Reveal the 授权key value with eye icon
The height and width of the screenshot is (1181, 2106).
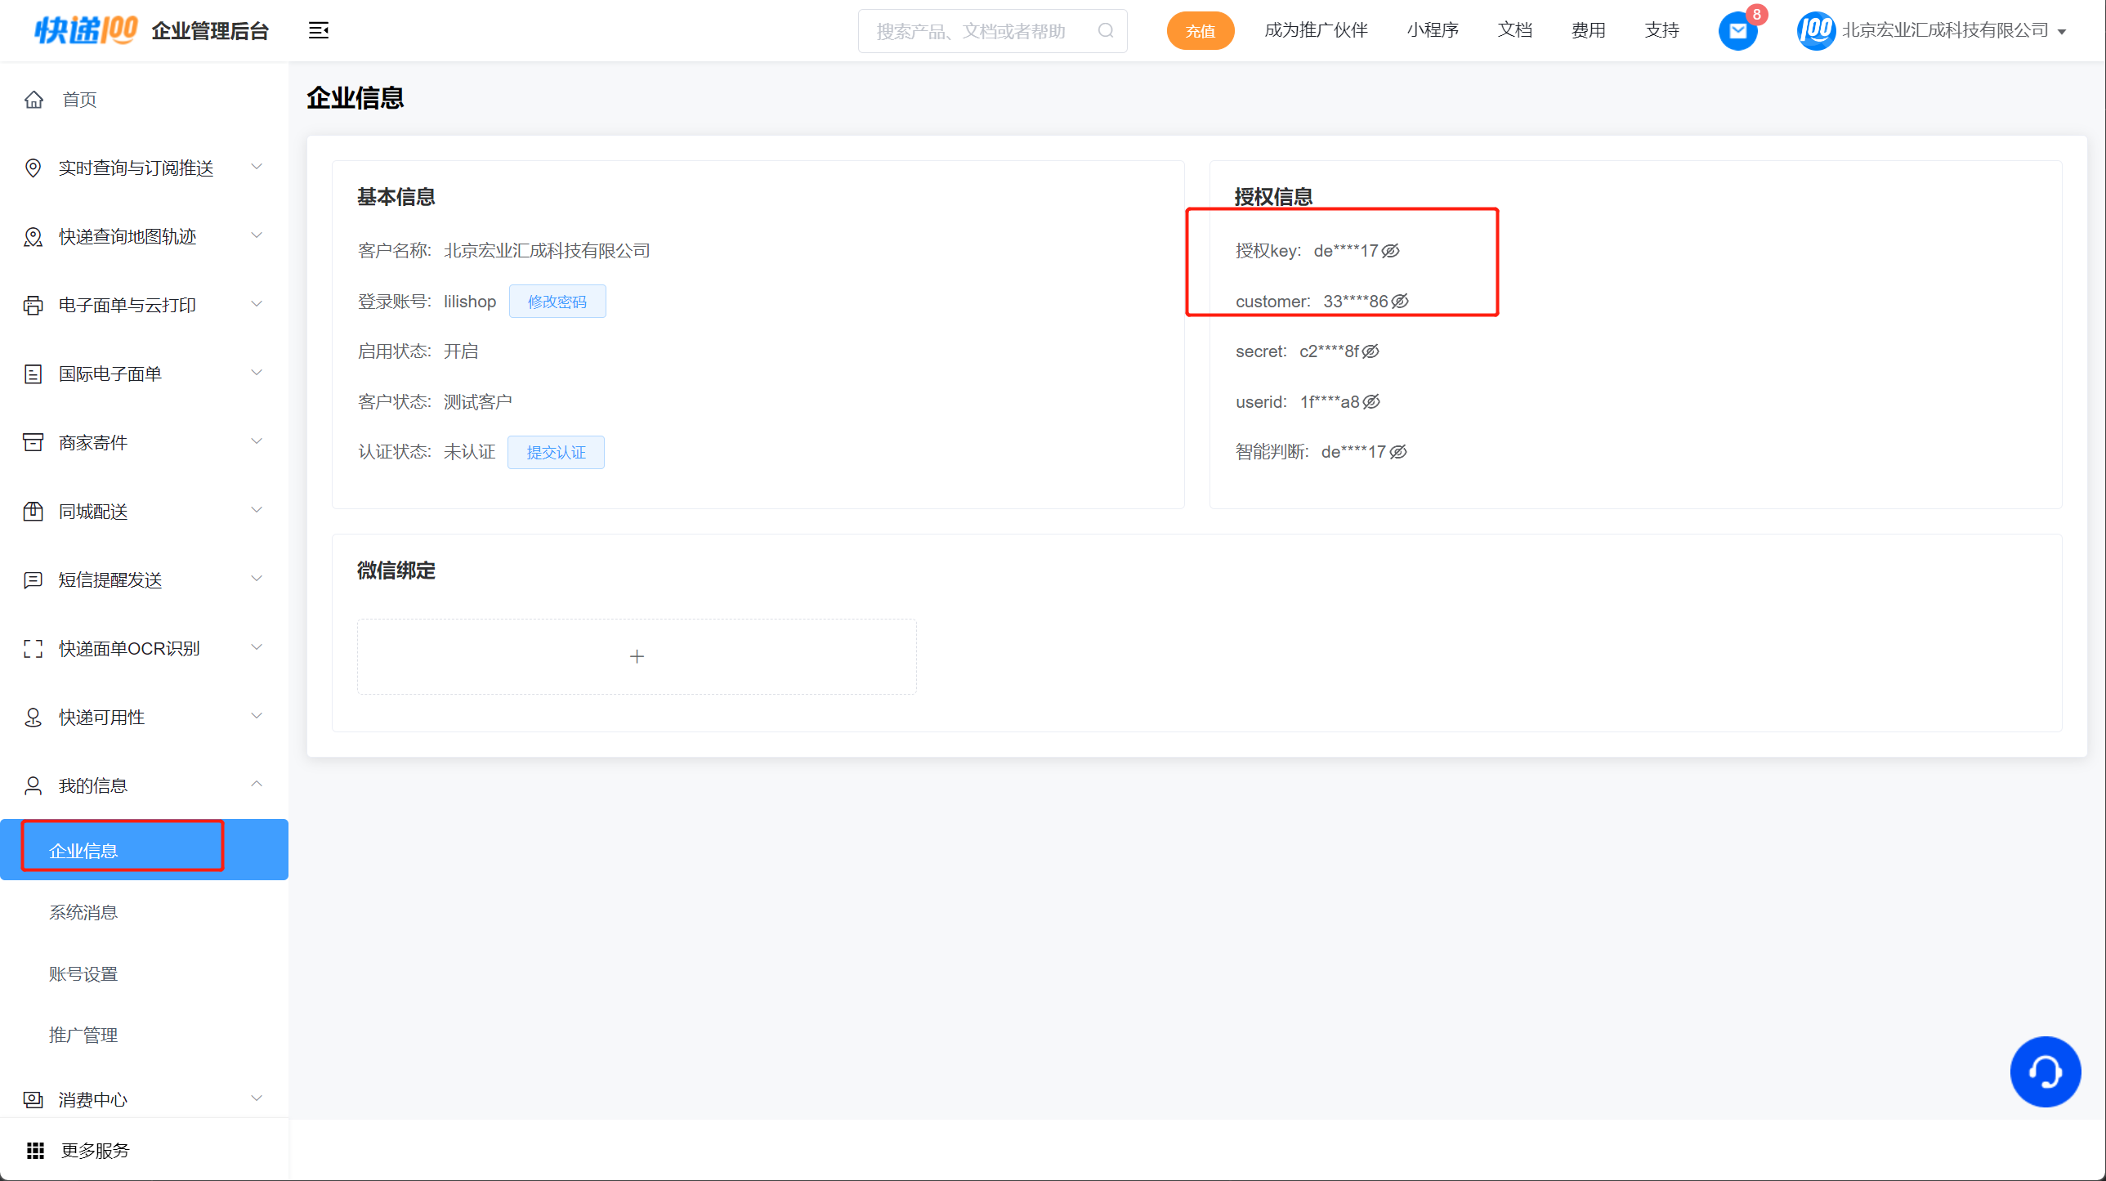click(1390, 250)
